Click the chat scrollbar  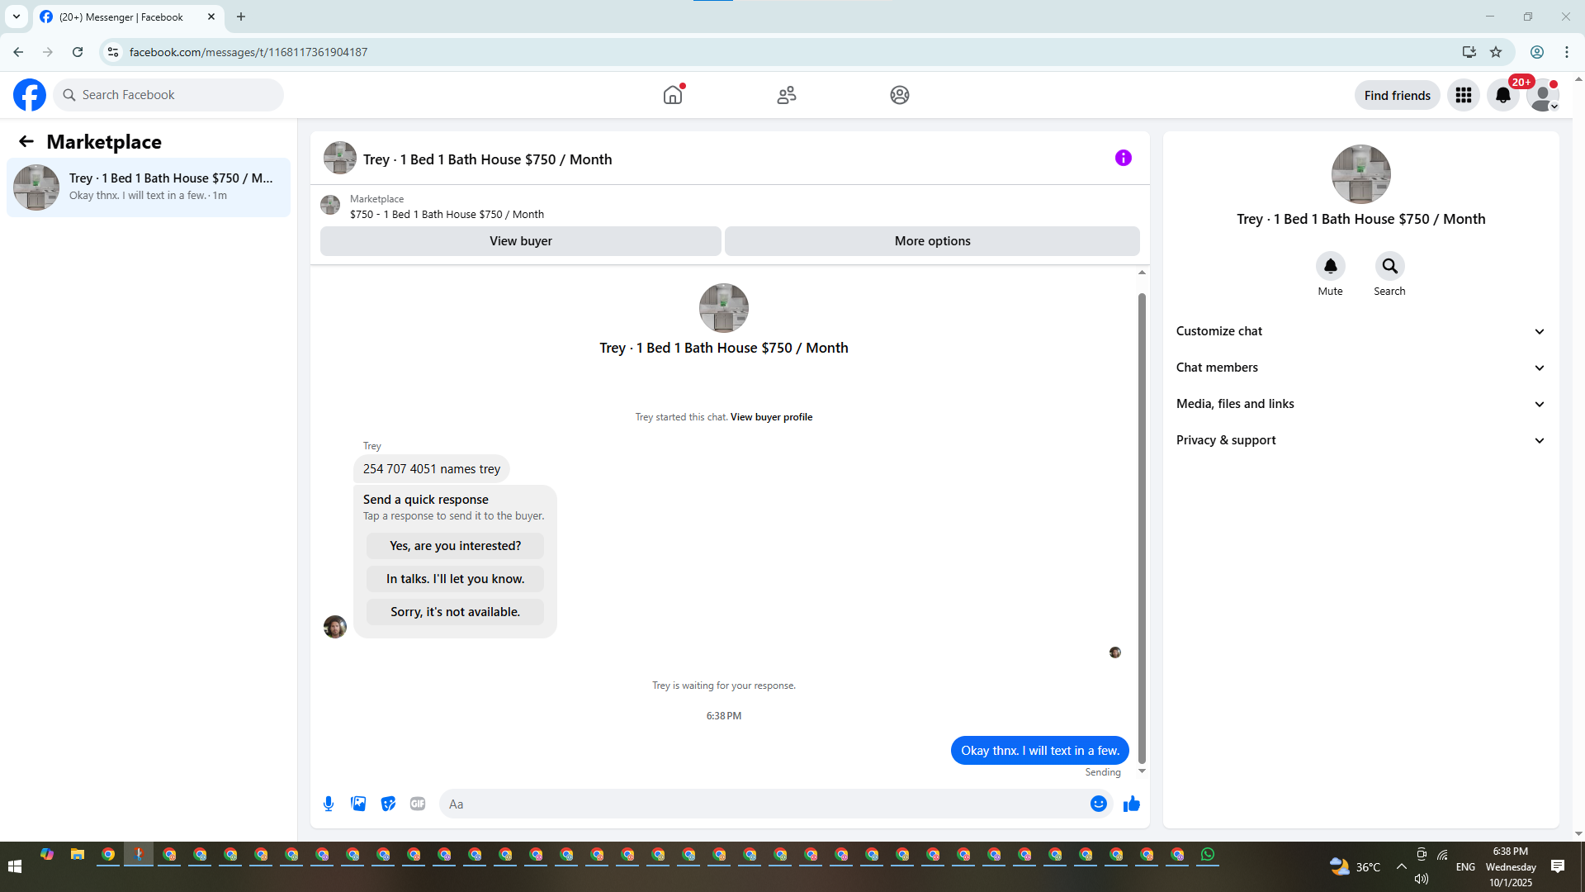(x=1143, y=529)
